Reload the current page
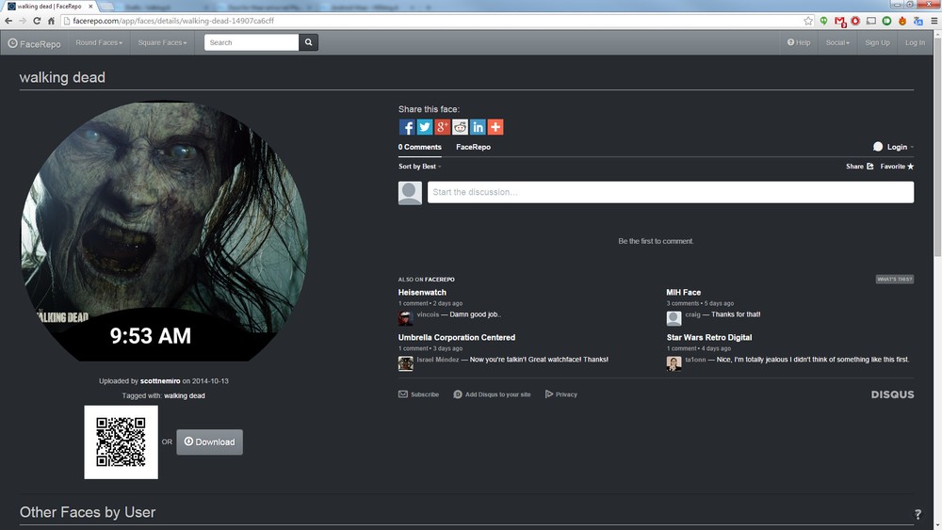 pyautogui.click(x=37, y=21)
